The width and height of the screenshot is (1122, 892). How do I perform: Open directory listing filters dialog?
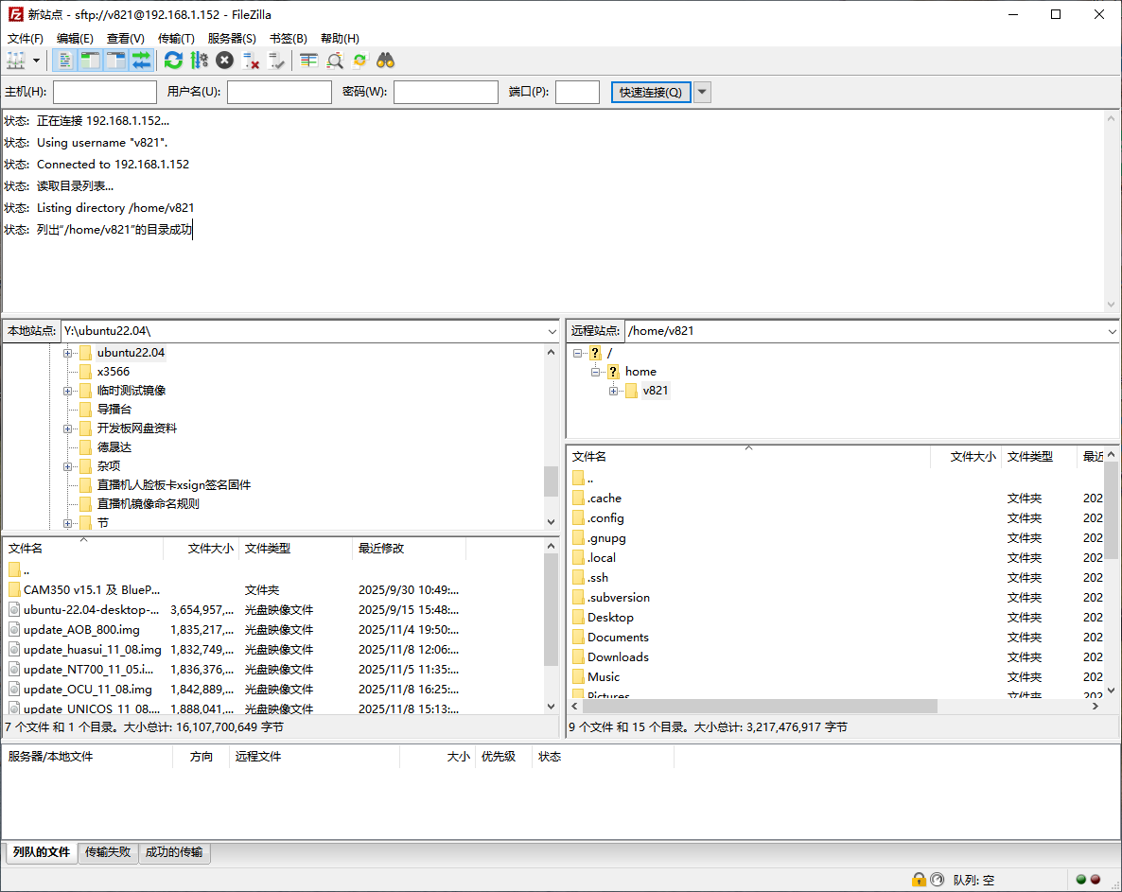[x=309, y=61]
